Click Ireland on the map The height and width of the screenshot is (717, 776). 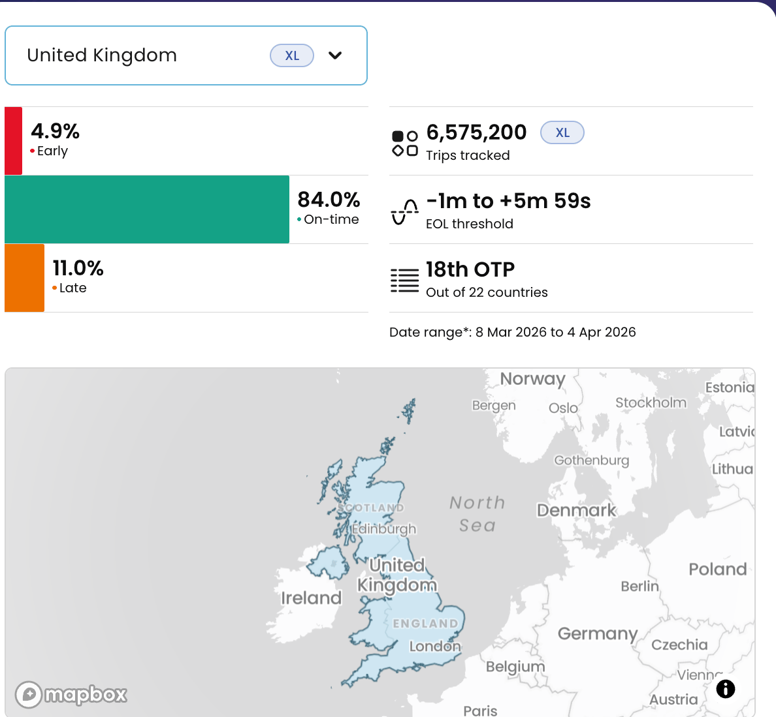point(311,598)
